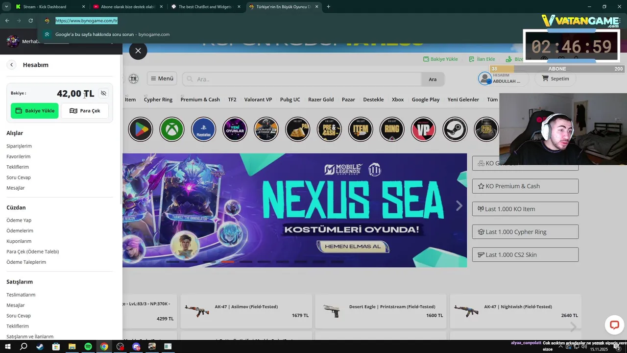Screen dimensions: 627x353
Task: Select TF2 in the category bar
Action: [232, 100]
